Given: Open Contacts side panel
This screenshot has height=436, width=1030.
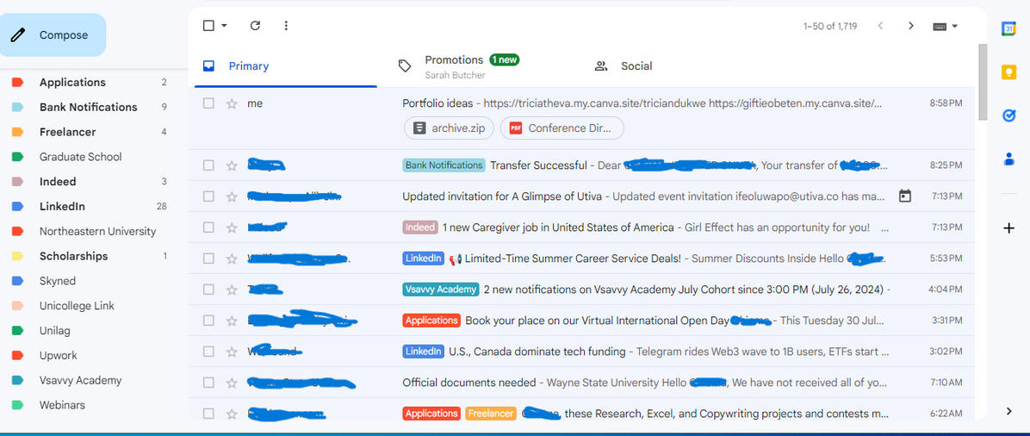Looking at the screenshot, I should coord(1009,159).
